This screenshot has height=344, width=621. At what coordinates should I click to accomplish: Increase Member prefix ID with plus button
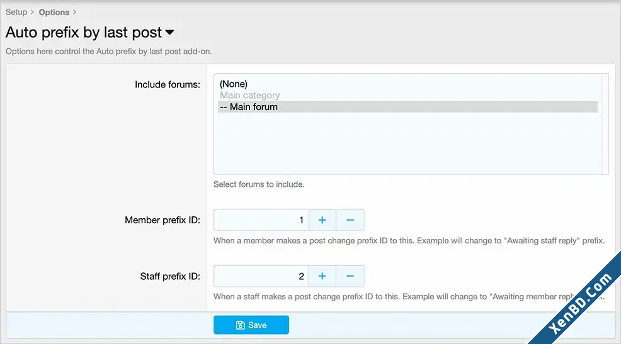pyautogui.click(x=322, y=220)
